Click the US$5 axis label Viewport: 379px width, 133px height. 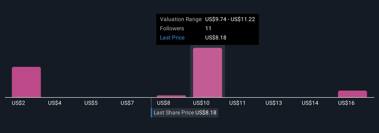pos(91,103)
